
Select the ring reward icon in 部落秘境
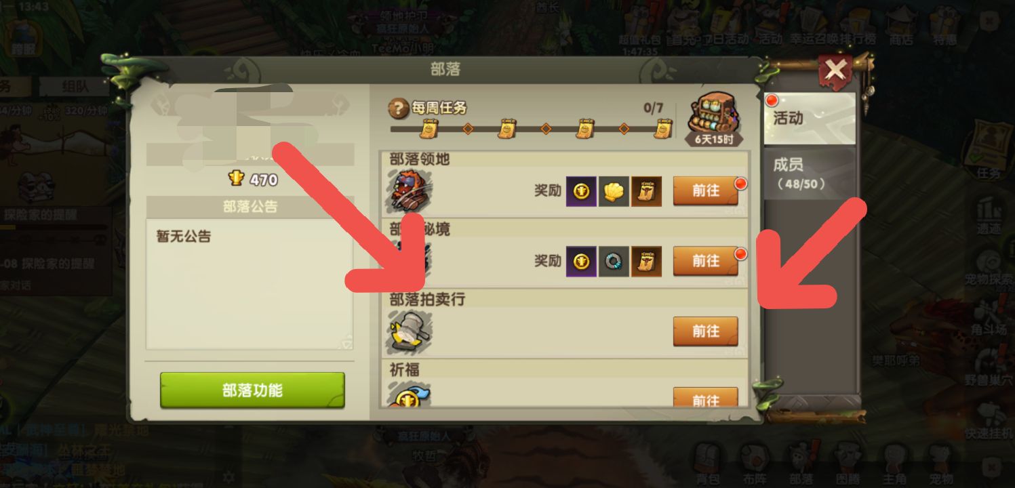click(x=614, y=261)
